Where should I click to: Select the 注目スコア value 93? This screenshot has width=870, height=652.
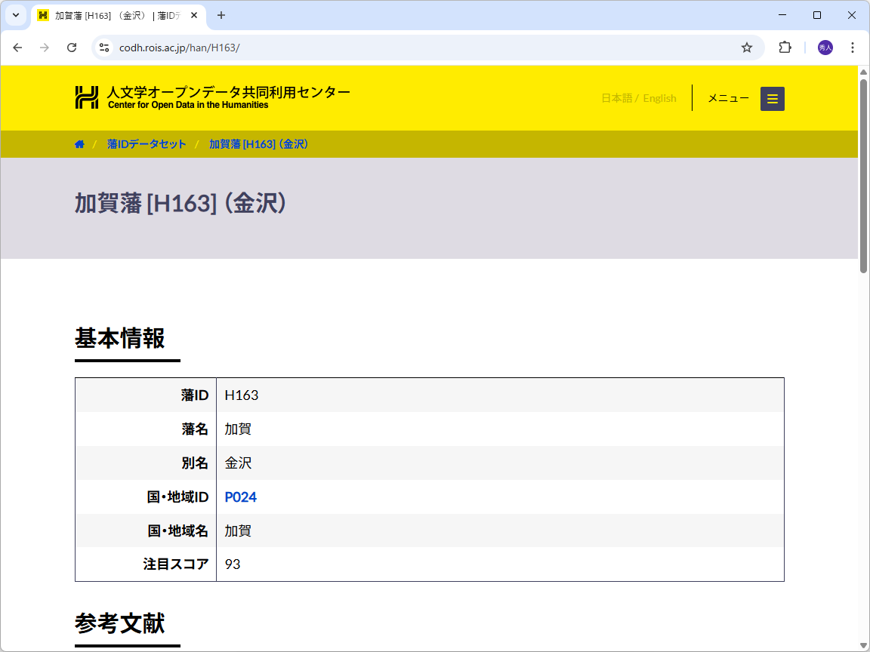233,564
